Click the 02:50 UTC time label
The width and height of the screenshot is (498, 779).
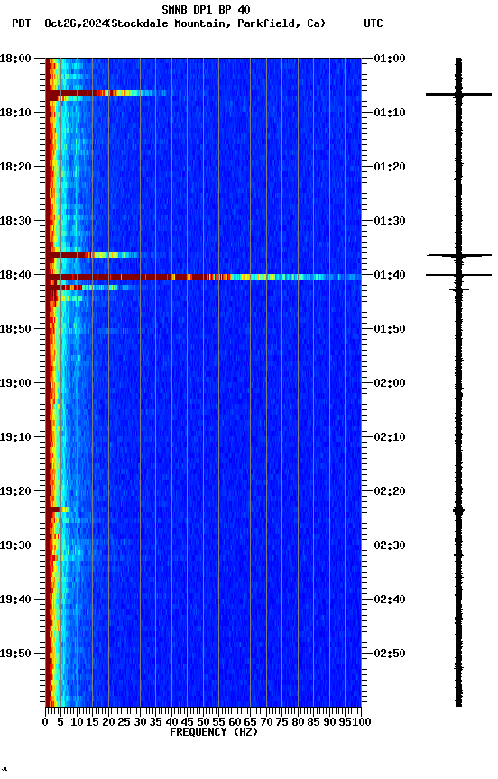(x=390, y=654)
